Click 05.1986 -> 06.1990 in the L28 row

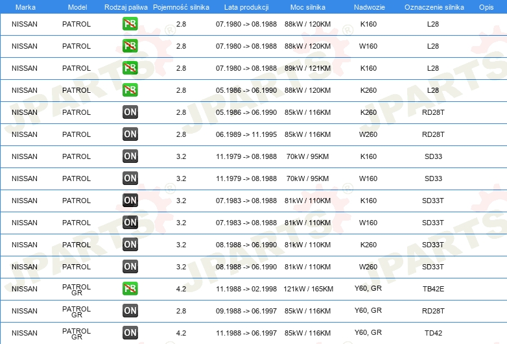tap(246, 90)
